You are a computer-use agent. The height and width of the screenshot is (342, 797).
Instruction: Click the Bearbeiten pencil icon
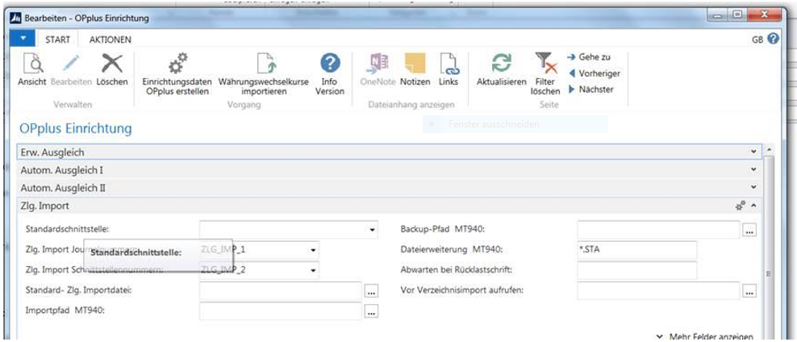pos(71,65)
